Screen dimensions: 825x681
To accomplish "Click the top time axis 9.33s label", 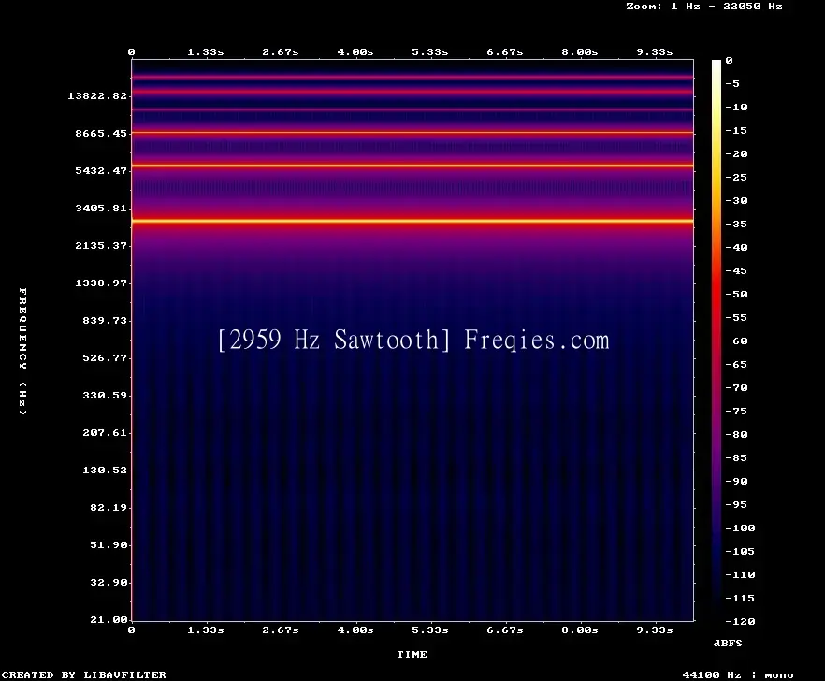I will coord(655,52).
